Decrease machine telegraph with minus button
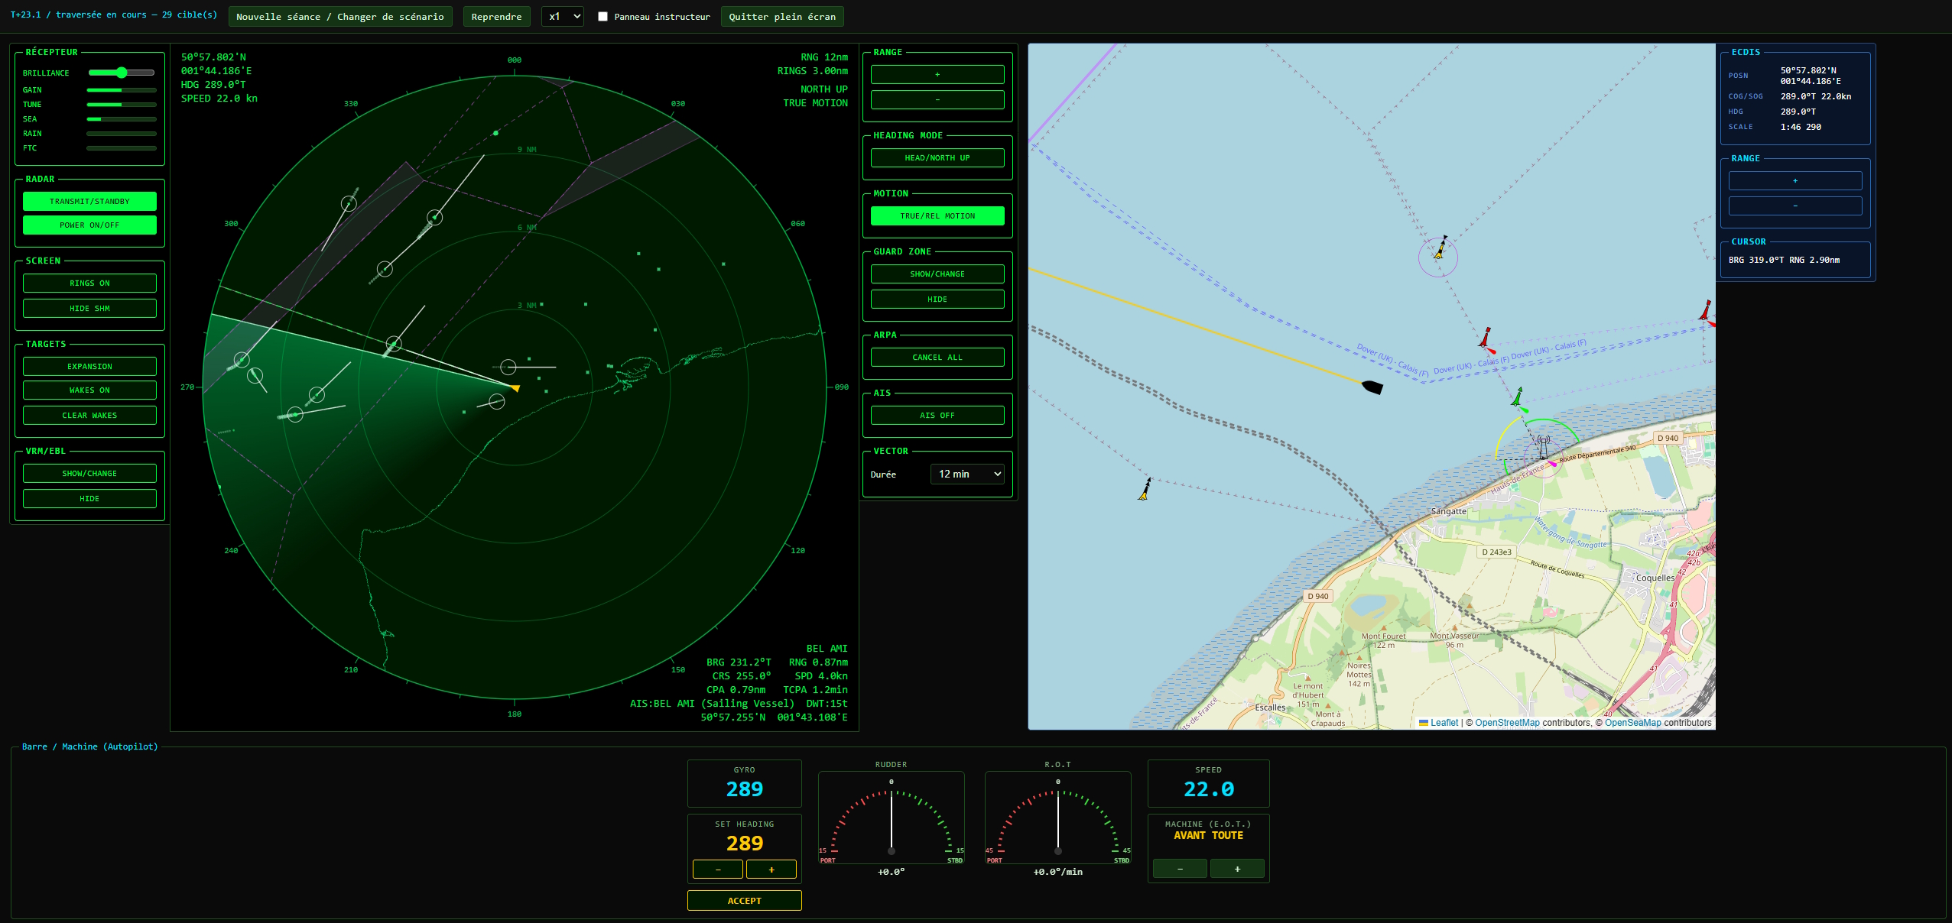The width and height of the screenshot is (1952, 923). 1180,869
